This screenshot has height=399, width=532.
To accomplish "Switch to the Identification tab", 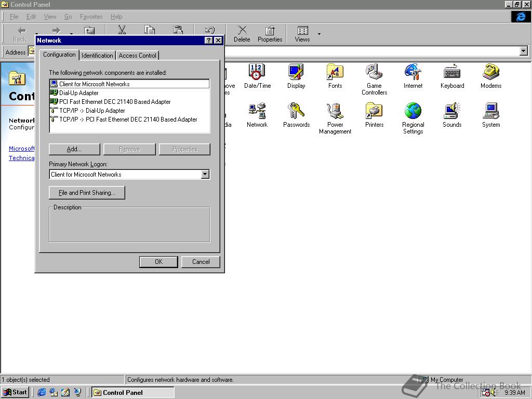I will pyautogui.click(x=97, y=55).
